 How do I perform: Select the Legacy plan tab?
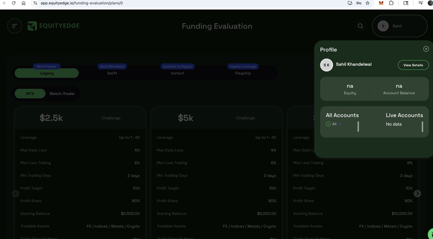click(47, 73)
